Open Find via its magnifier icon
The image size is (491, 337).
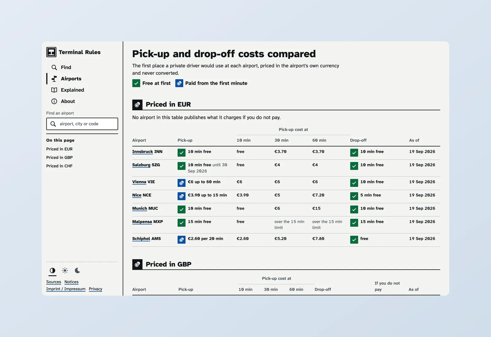coord(54,67)
